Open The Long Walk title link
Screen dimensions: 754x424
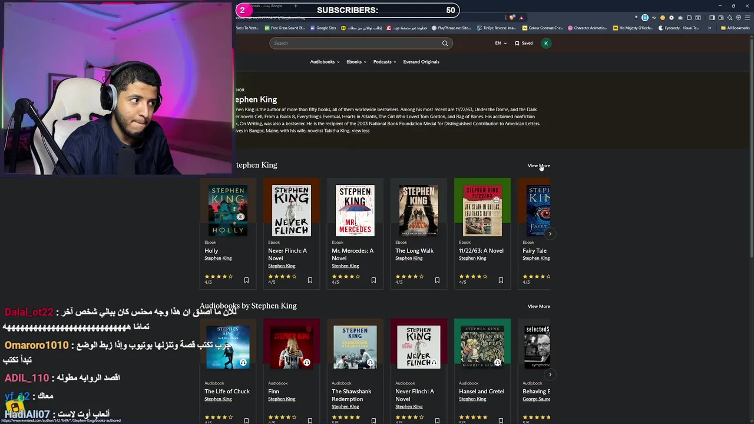pyautogui.click(x=414, y=251)
